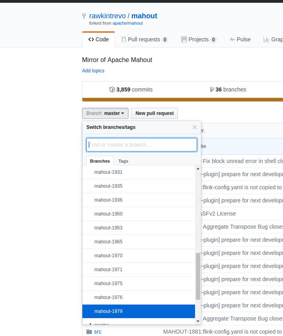Screen dimensions: 283x336
Task: Toggle the Branch: master dropdown
Action: [x=105, y=113]
